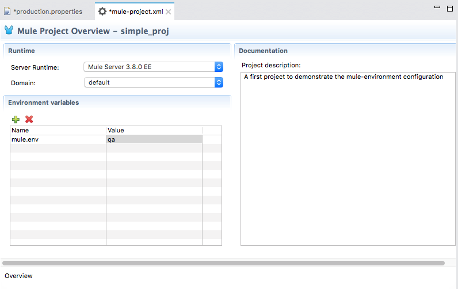Click the Documentation section heading

point(263,51)
